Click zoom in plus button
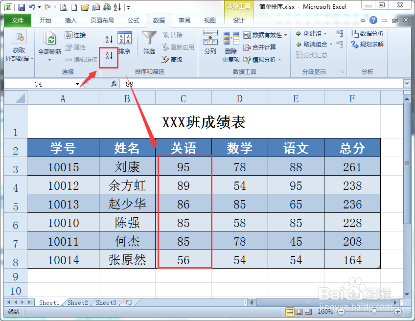The image size is (415, 321). [397, 312]
